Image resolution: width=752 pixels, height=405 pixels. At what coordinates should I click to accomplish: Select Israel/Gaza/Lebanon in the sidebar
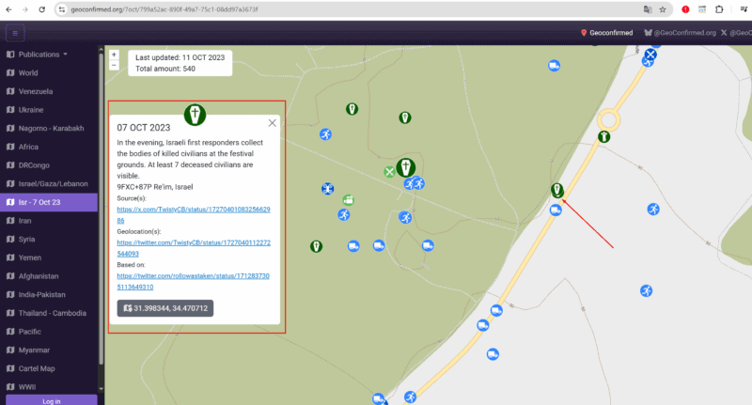tap(51, 182)
